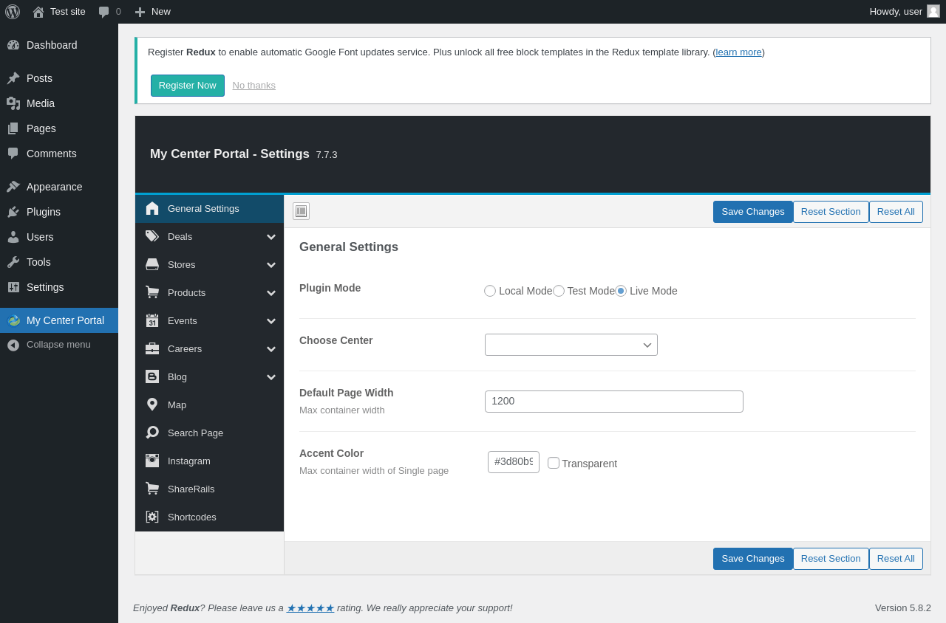Select Test Mode radio button

tap(559, 291)
